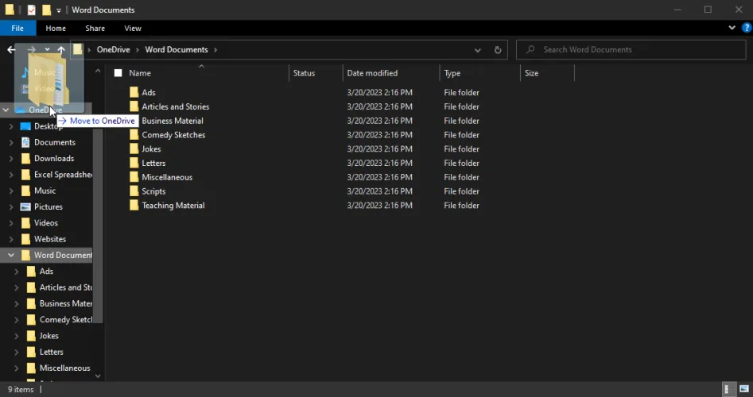Go back using the Back arrow
The image size is (753, 397).
[11, 49]
